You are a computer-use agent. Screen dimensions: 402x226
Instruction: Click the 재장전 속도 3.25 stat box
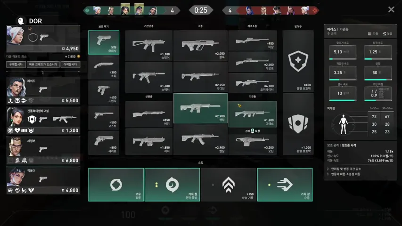click(x=343, y=73)
